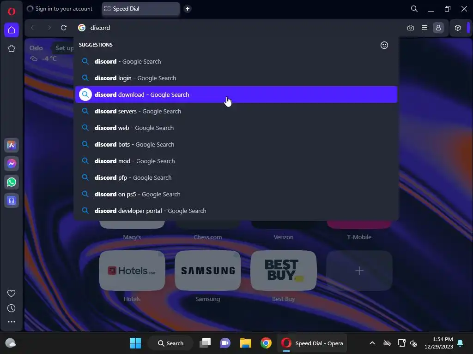Screen dimensions: 473x354
Task: Switch to the Sign in to your account tab
Action: [x=60, y=9]
